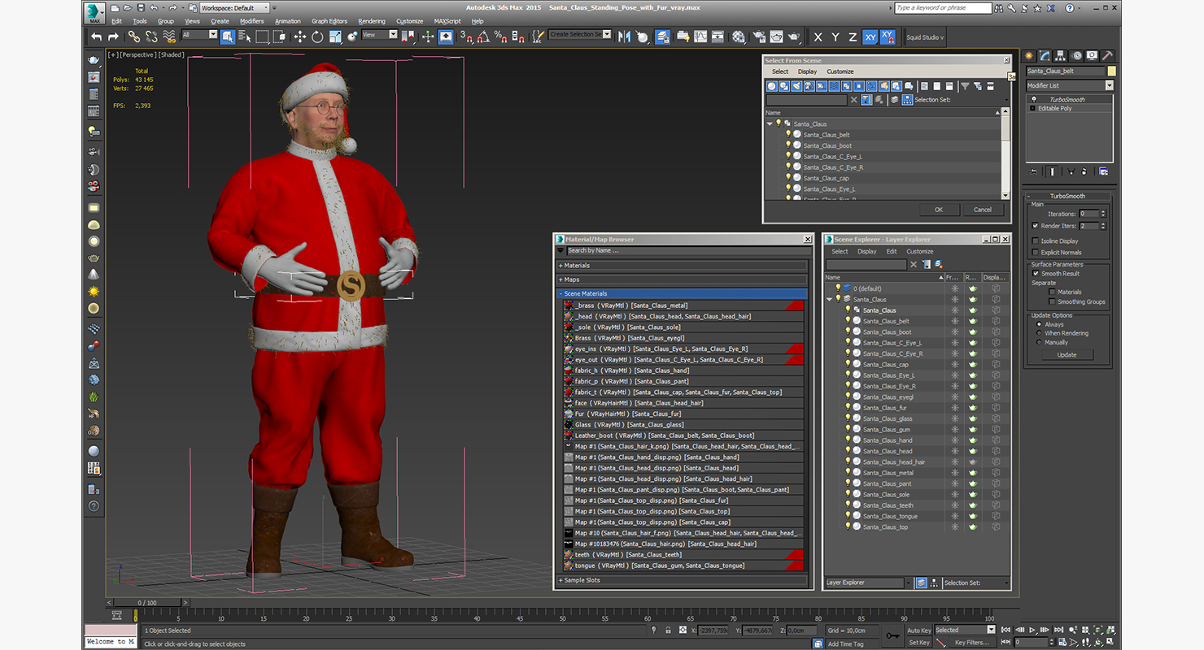Click the object color swatch beside Santa_Claus_belt
Screen dimensions: 1204x650
1111,71
